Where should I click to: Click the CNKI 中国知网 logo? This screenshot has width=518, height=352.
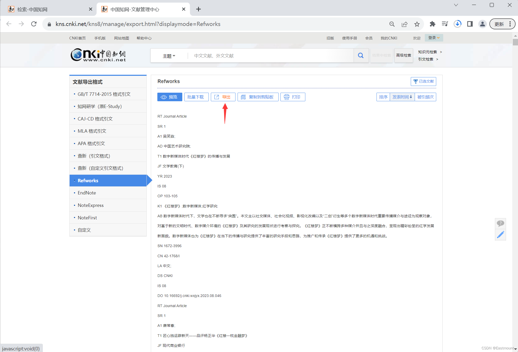click(98, 55)
